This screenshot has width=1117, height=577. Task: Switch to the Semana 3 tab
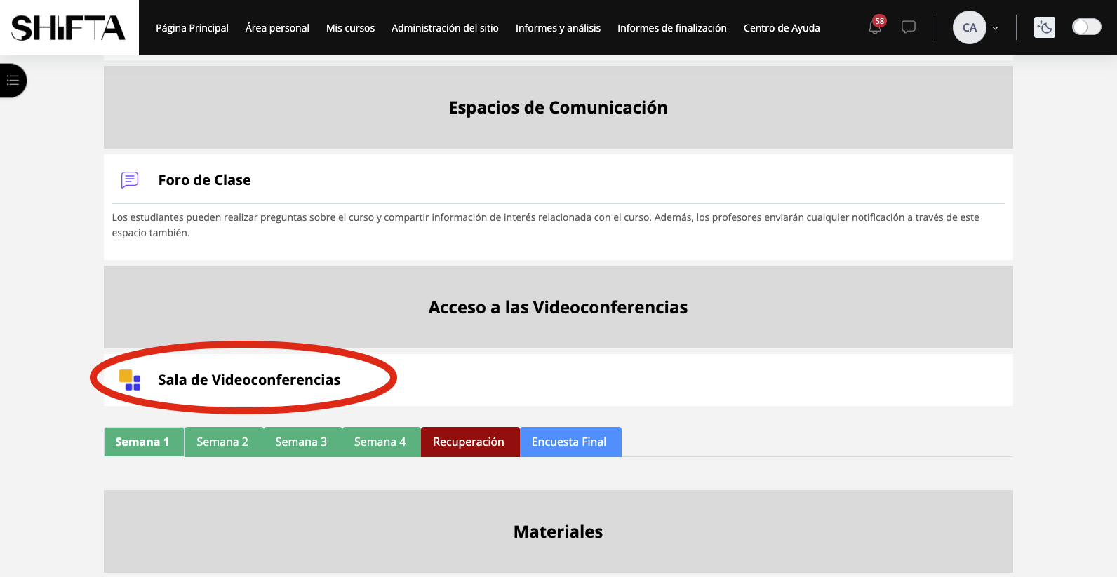[x=302, y=442]
